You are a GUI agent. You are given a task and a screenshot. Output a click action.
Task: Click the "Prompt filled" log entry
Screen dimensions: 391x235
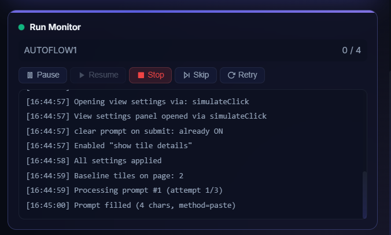coord(131,205)
